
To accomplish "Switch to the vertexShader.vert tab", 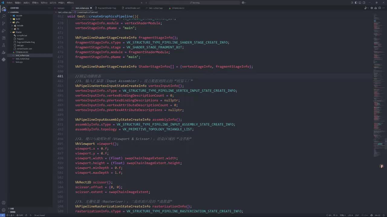I will pos(132,8).
